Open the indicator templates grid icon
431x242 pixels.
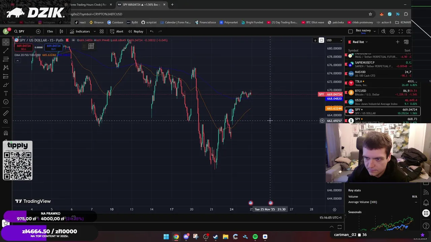tap(102, 31)
